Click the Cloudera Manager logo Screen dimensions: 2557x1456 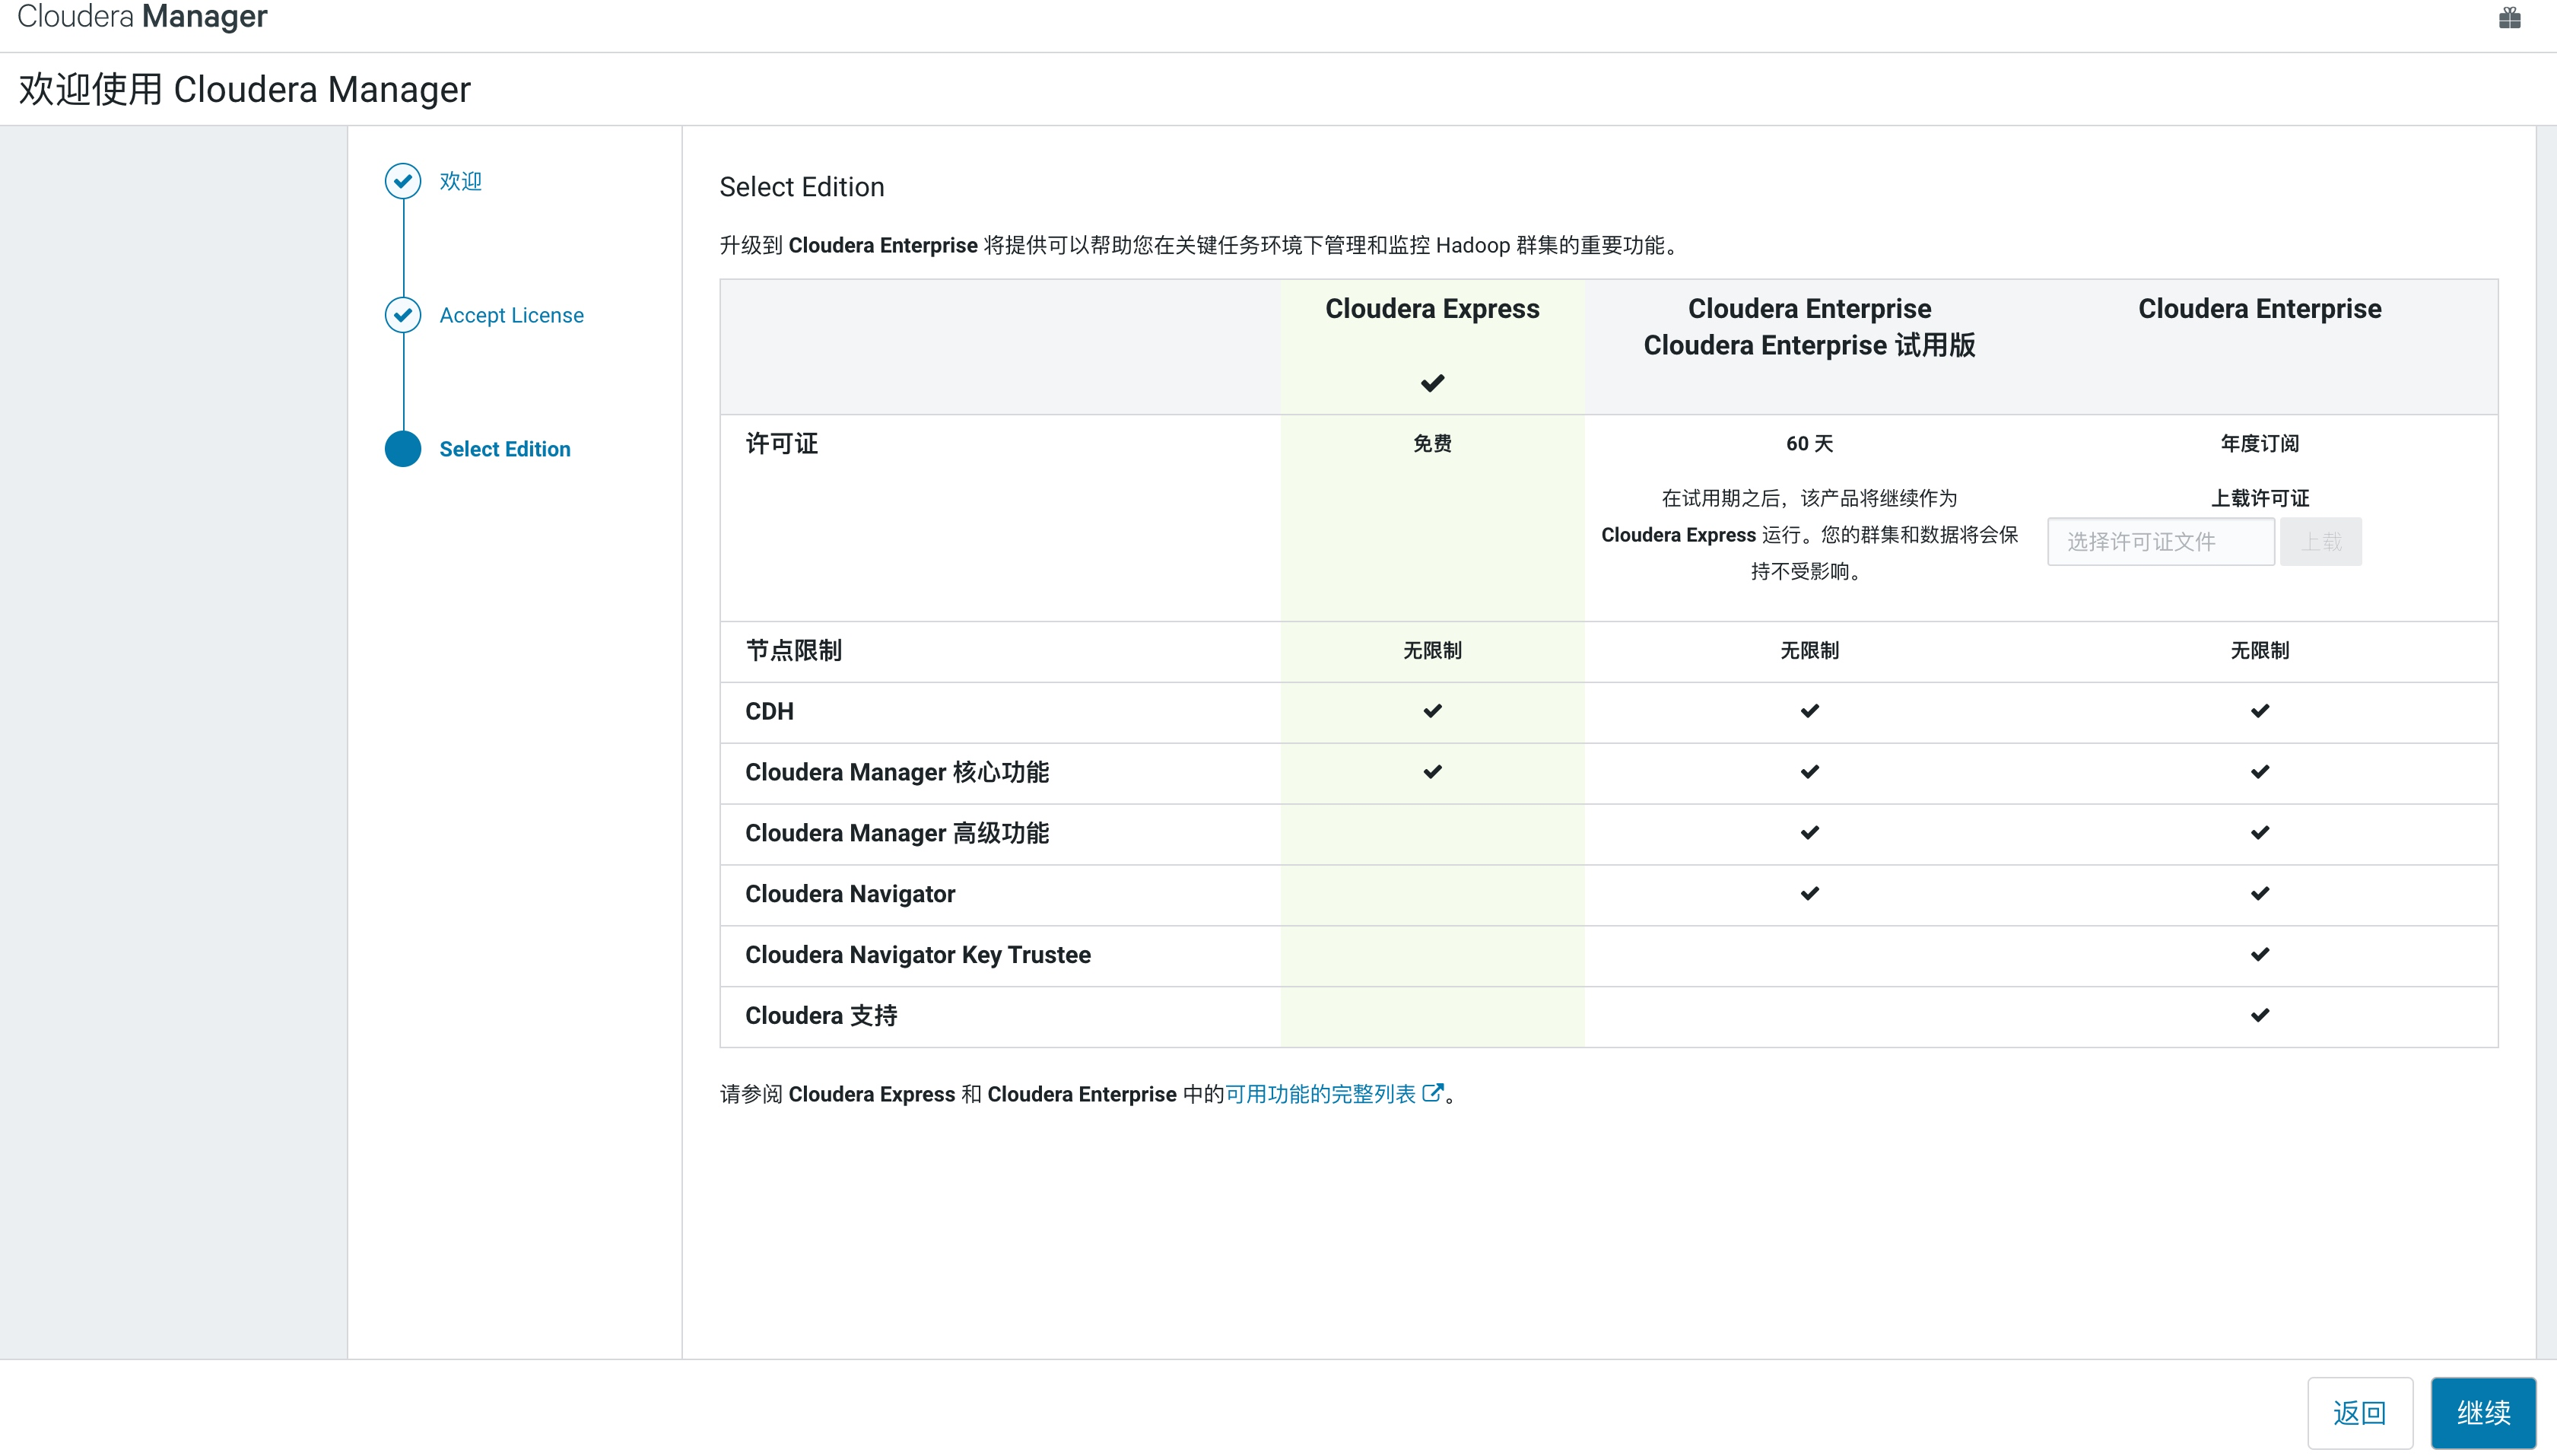pos(142,16)
